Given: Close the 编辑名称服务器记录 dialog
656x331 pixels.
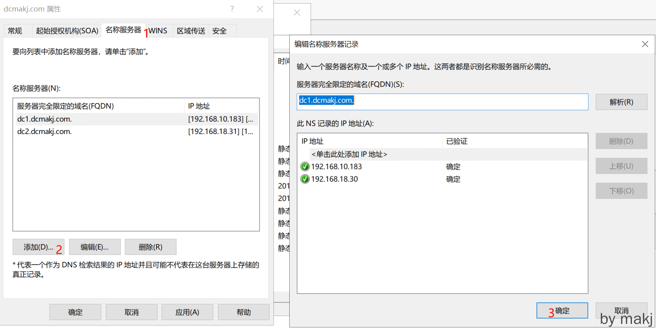Looking at the screenshot, I should 645,44.
